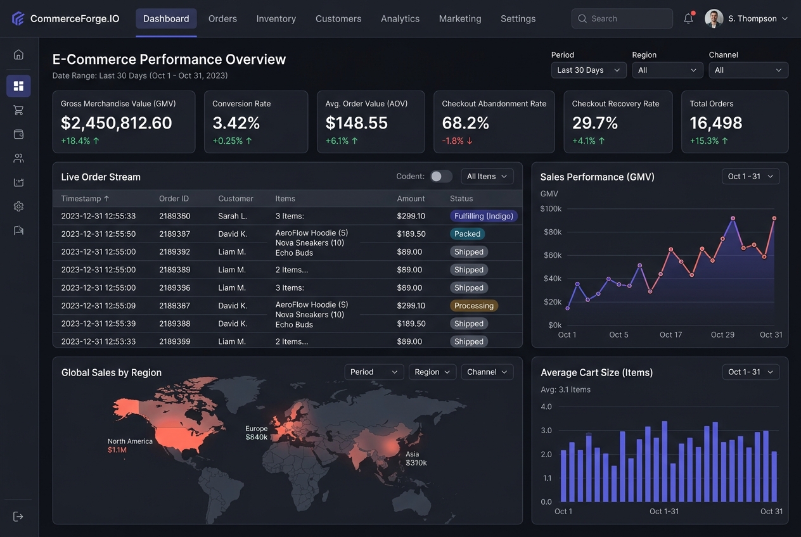Open the shopping cart icon in sidebar

tap(18, 110)
